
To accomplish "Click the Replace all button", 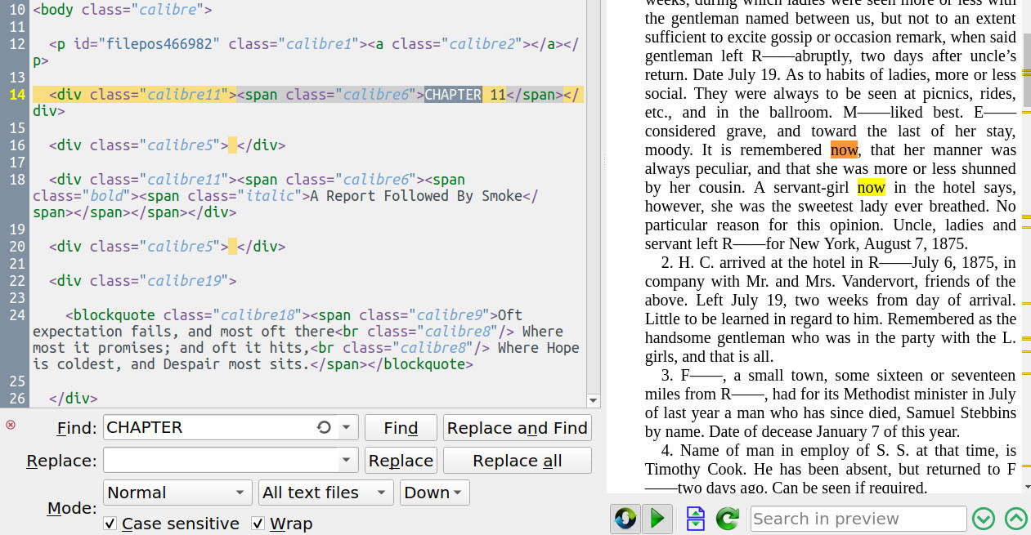I will pyautogui.click(x=518, y=460).
